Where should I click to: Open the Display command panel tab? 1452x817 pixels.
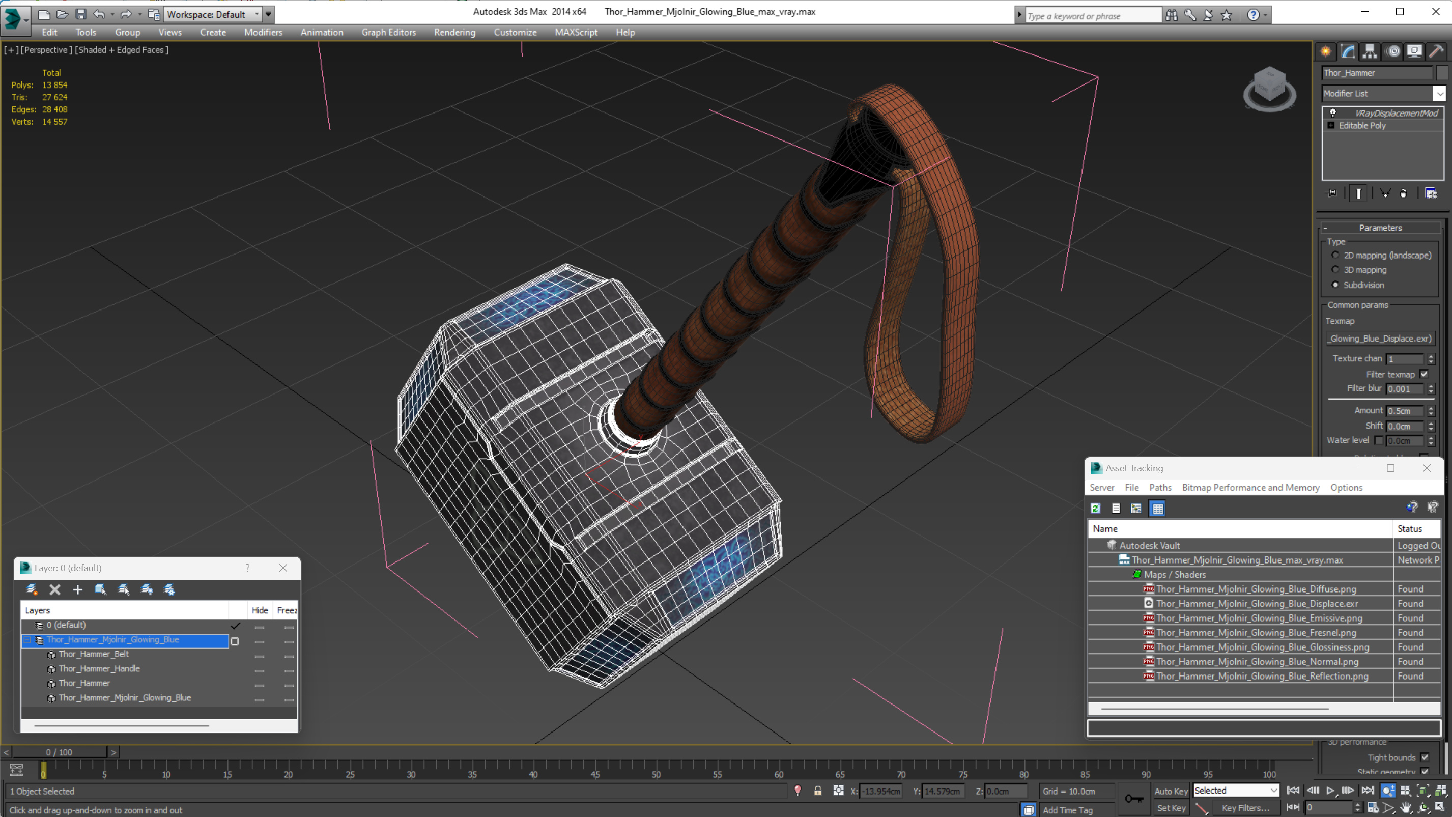[1414, 51]
